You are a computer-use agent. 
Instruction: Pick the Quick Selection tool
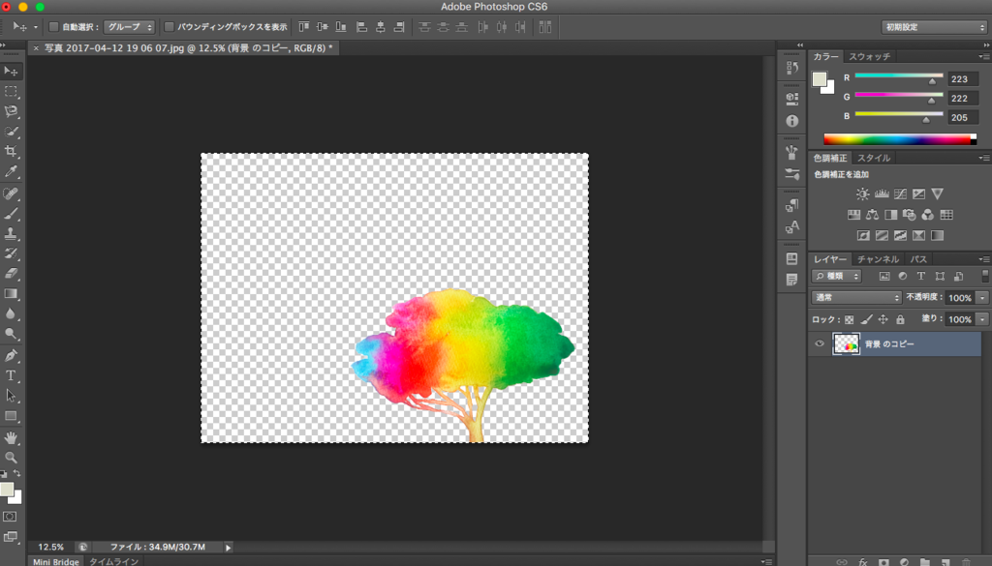point(11,132)
